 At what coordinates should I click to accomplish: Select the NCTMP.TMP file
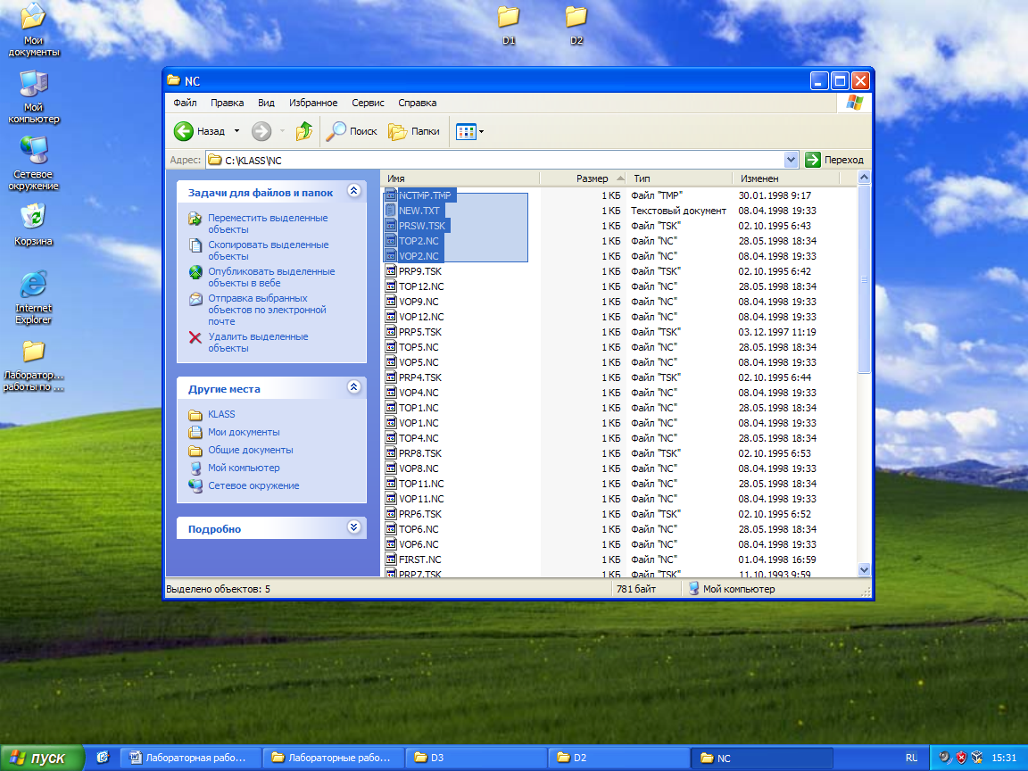click(x=419, y=195)
